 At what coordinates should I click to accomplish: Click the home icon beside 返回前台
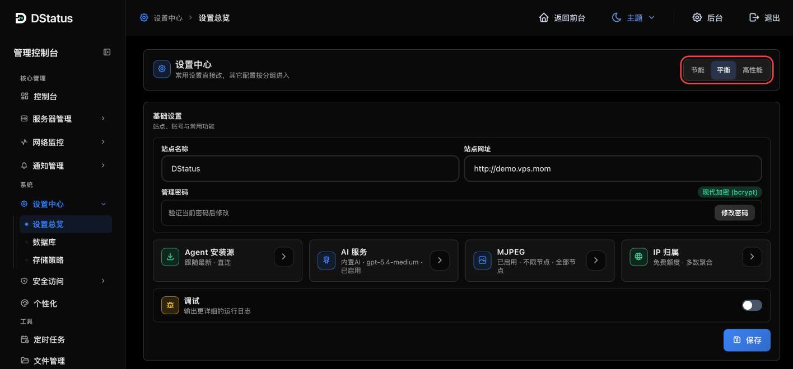544,17
